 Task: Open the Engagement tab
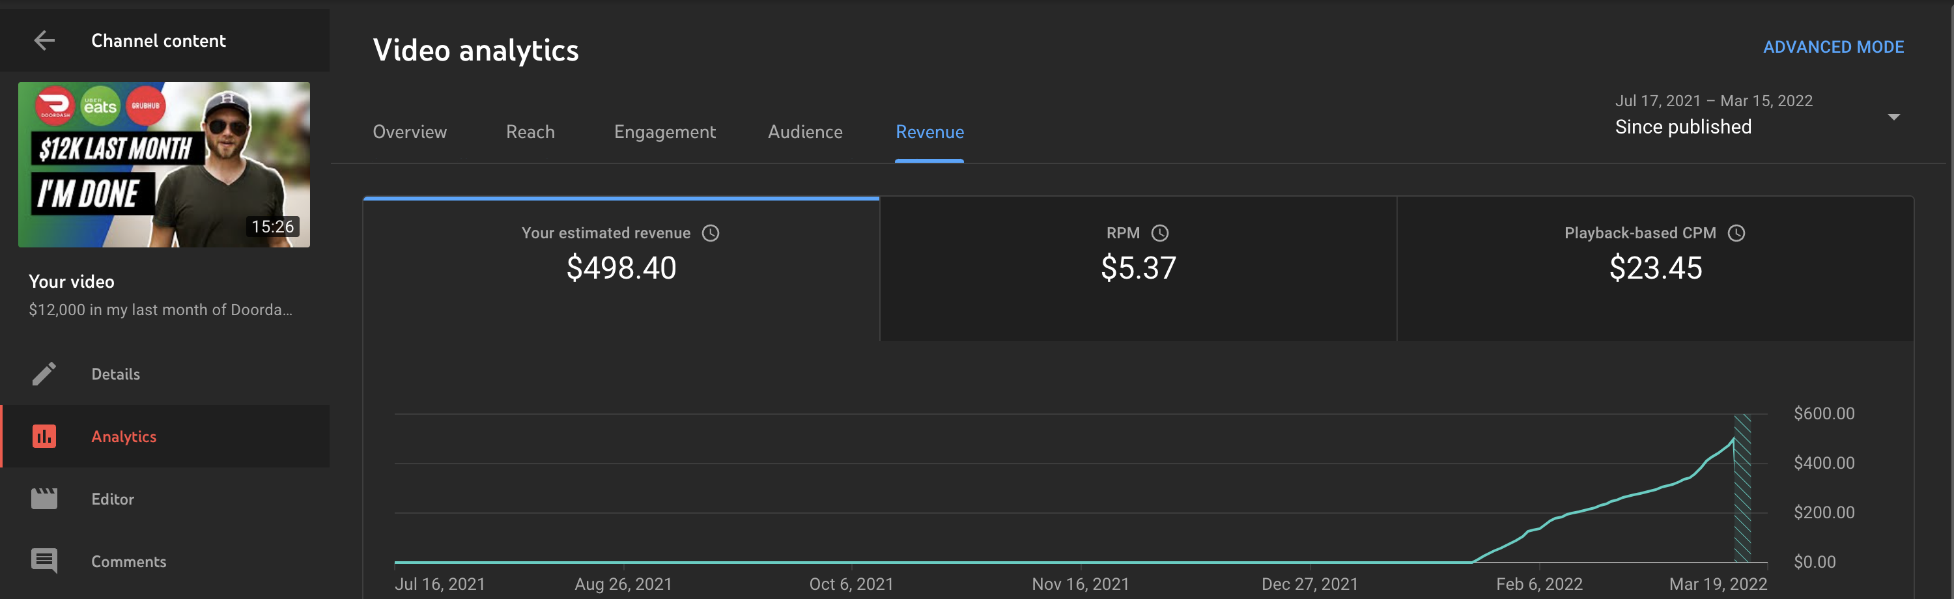click(x=664, y=132)
